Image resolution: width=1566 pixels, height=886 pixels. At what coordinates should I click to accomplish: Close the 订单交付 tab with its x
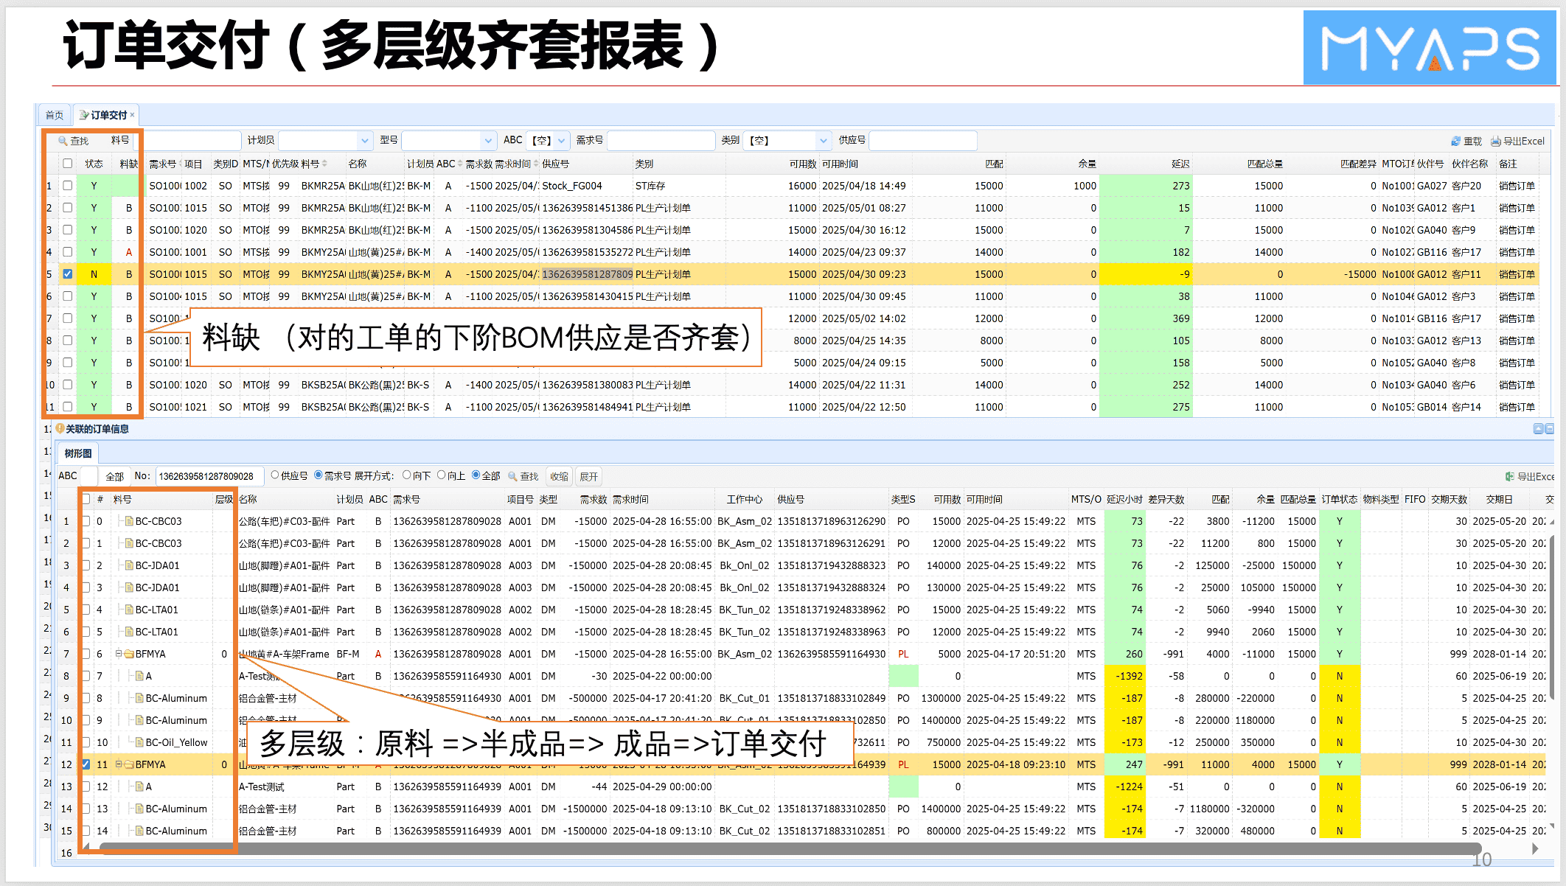(x=133, y=114)
